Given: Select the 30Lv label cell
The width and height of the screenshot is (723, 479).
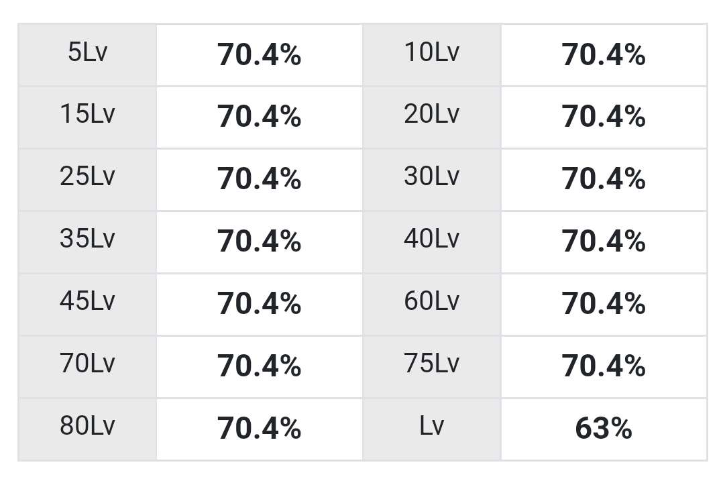Looking at the screenshot, I should [x=432, y=180].
